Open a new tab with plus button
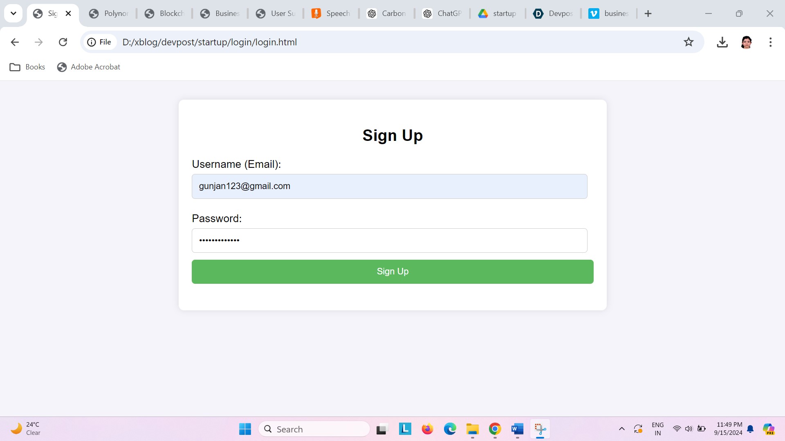The width and height of the screenshot is (785, 441). [648, 13]
